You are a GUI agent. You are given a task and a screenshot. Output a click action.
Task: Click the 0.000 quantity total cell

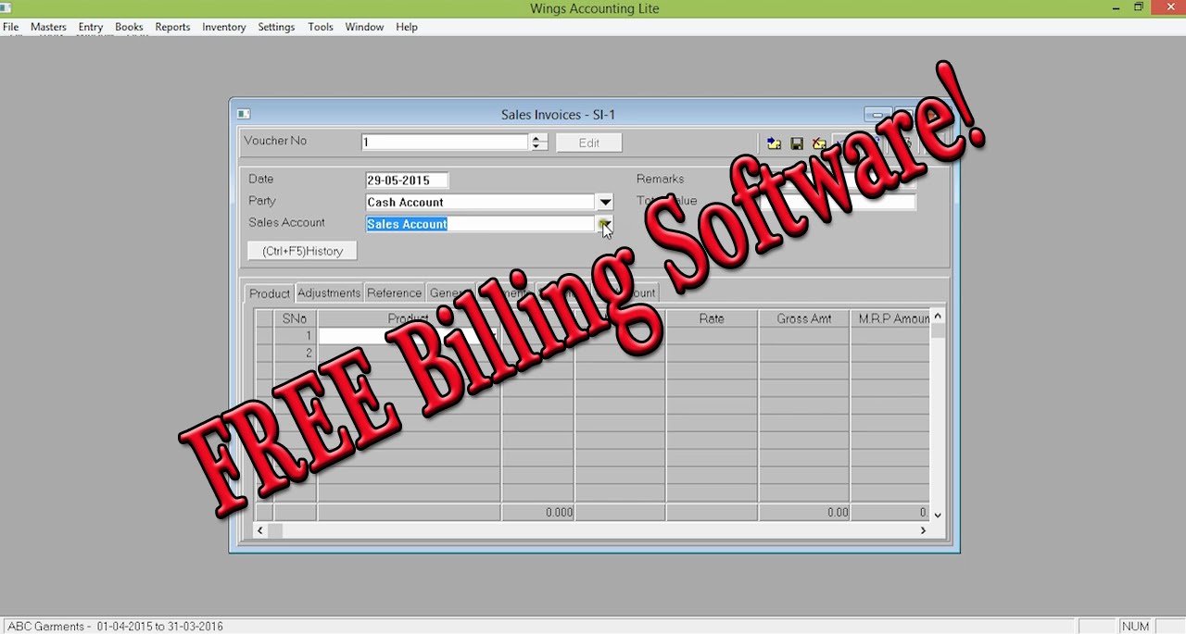pos(537,512)
